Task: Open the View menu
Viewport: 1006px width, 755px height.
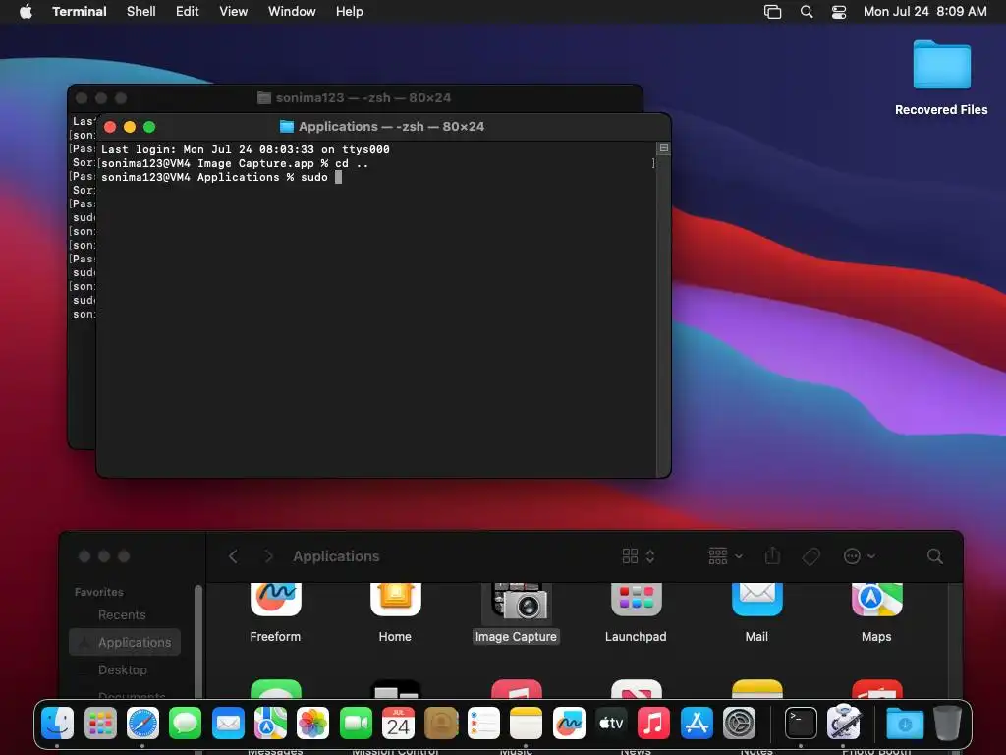Action: coord(234,11)
